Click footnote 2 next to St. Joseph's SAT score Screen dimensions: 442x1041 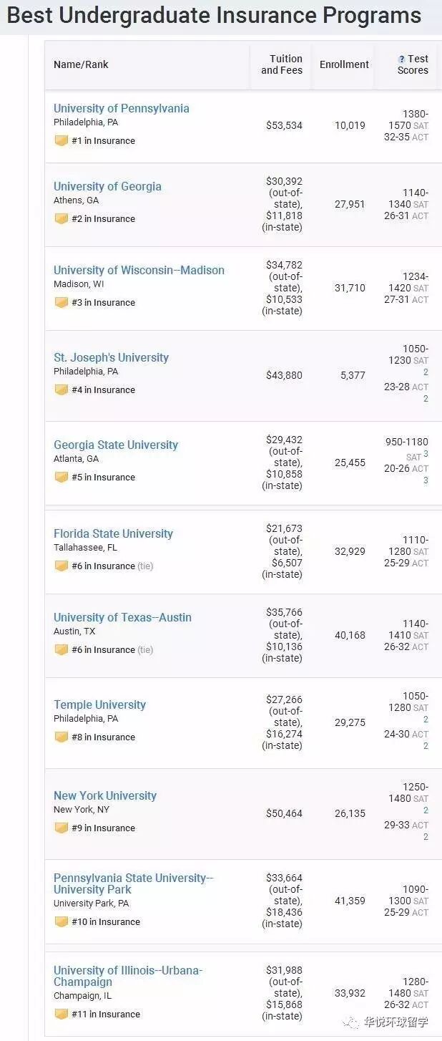[426, 372]
